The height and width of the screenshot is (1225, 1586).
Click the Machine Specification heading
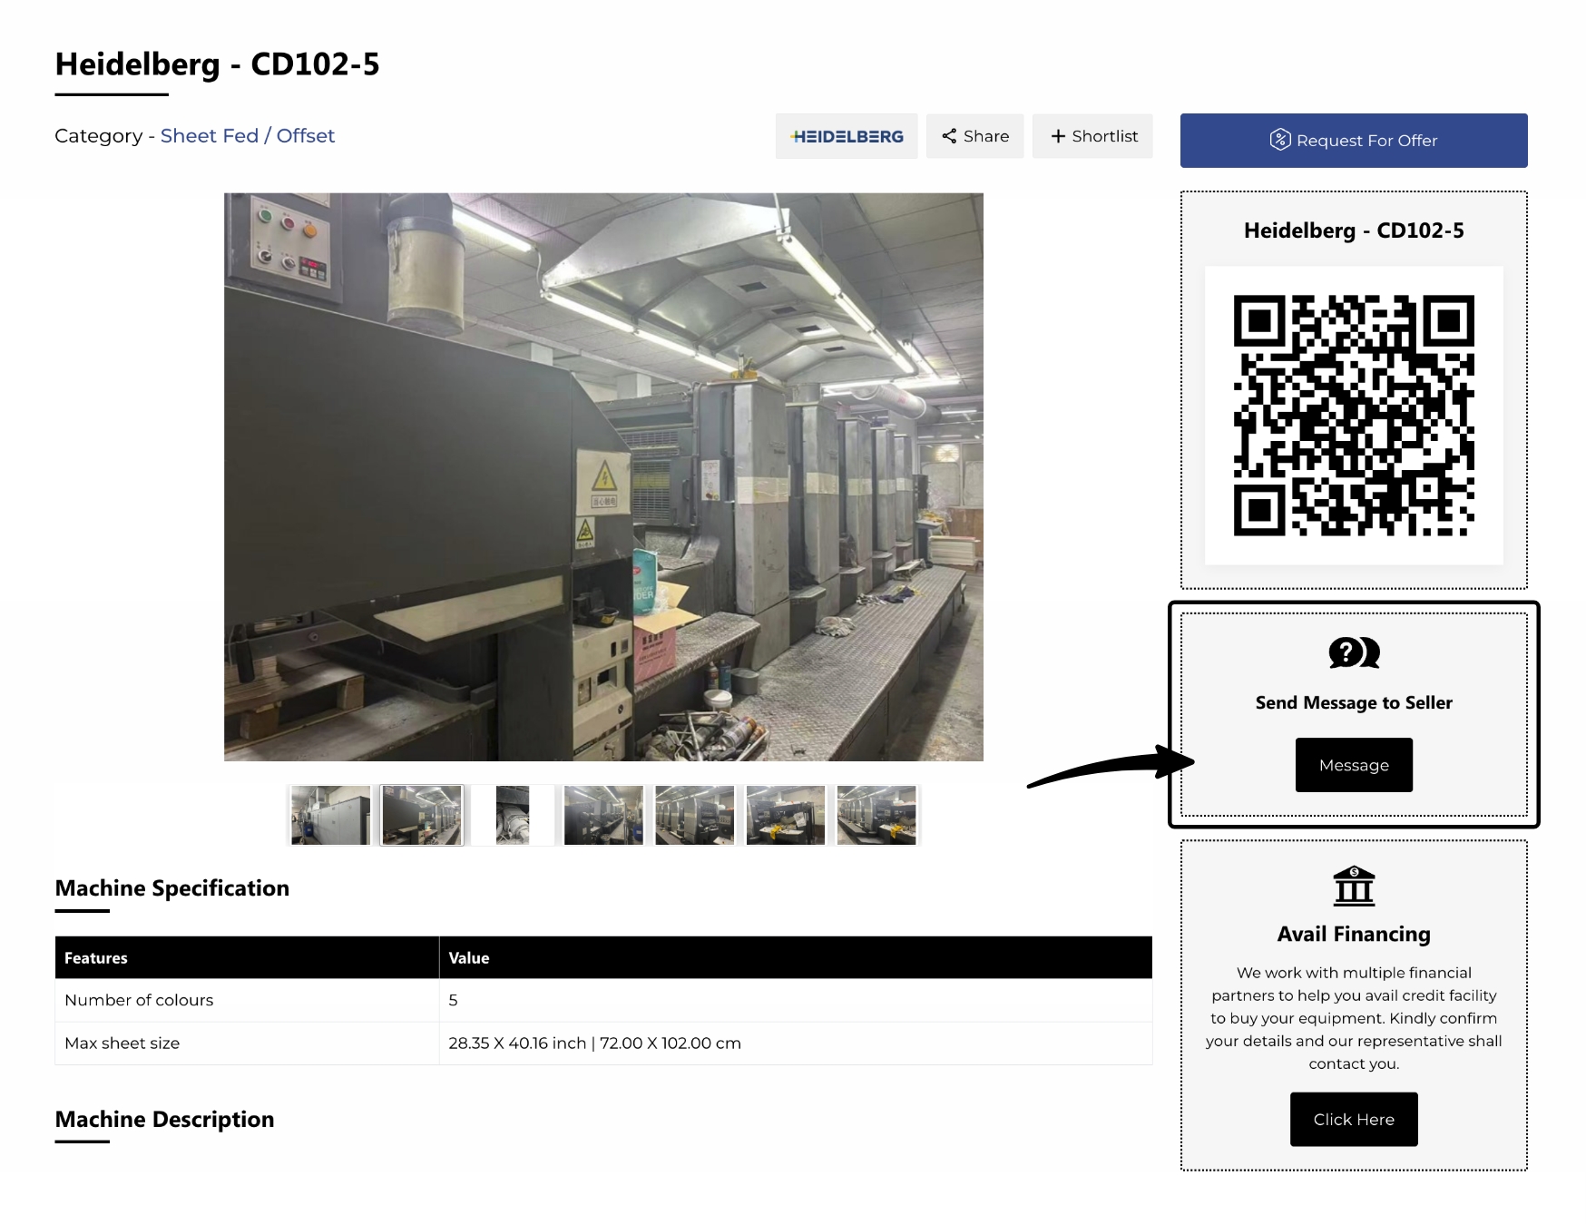point(172,888)
